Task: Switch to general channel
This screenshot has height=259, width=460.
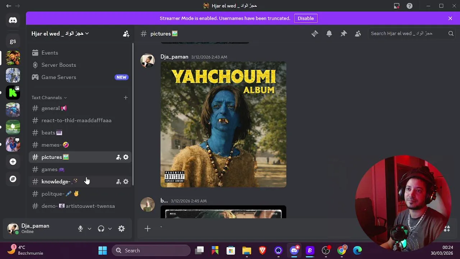Action: [80, 108]
